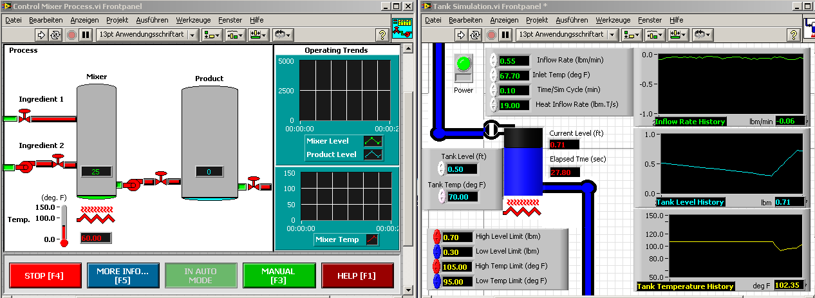Screen dimensions: 815x298
Task: Click the Heat Inflow Rate value field 19.00
Action: (x=514, y=104)
